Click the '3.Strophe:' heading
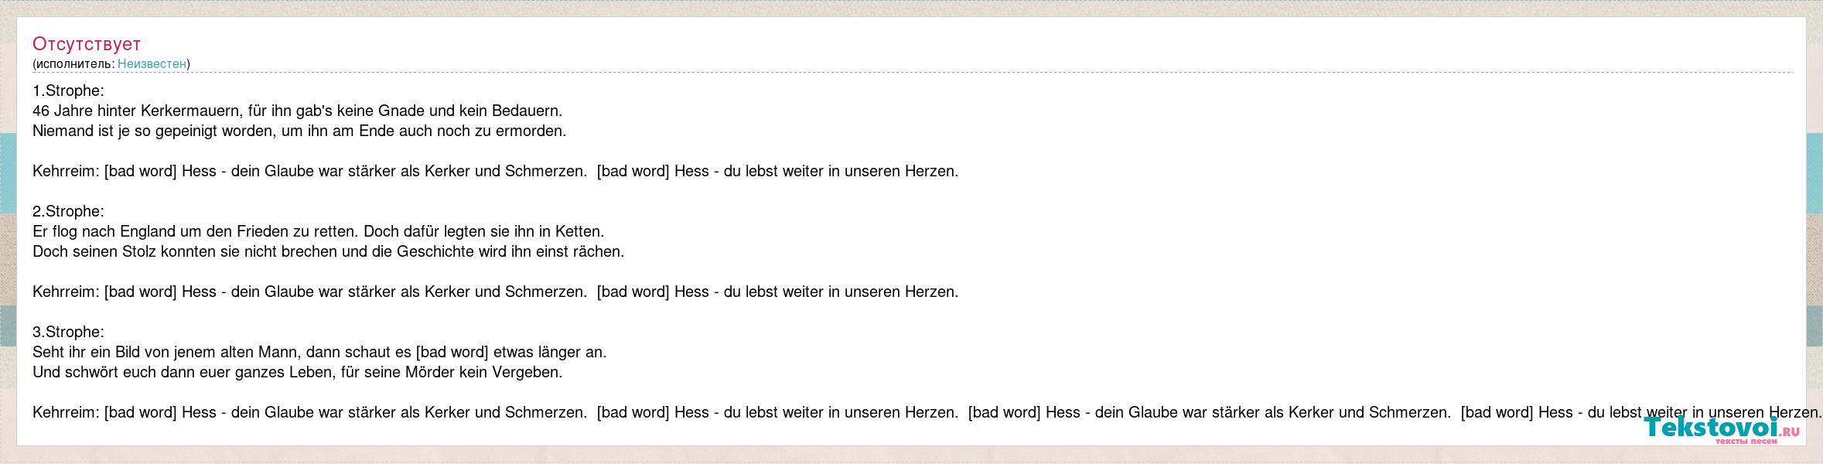The height and width of the screenshot is (464, 1823). coord(68,332)
